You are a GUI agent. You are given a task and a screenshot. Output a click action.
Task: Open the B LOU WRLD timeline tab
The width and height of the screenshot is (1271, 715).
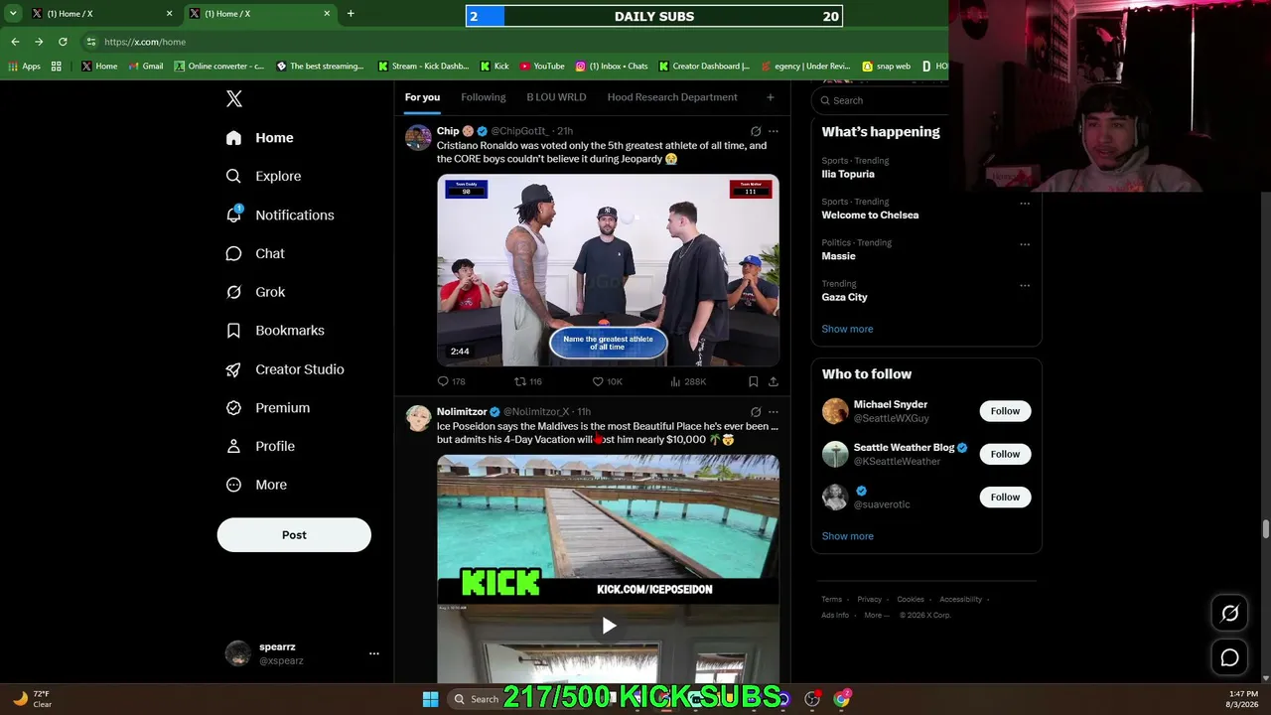pos(556,97)
